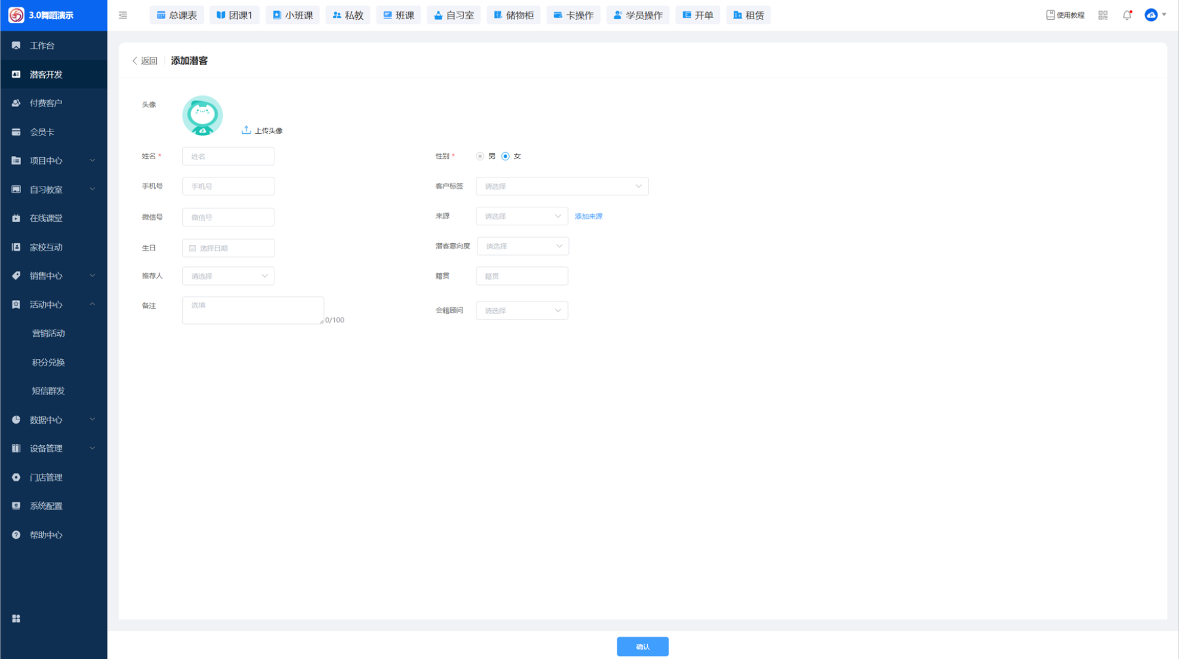Screen dimensions: 1179x659
Task: Switch to the 私教 top tab
Action: [348, 15]
